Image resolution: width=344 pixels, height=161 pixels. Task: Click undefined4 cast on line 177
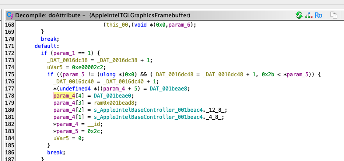75,89
